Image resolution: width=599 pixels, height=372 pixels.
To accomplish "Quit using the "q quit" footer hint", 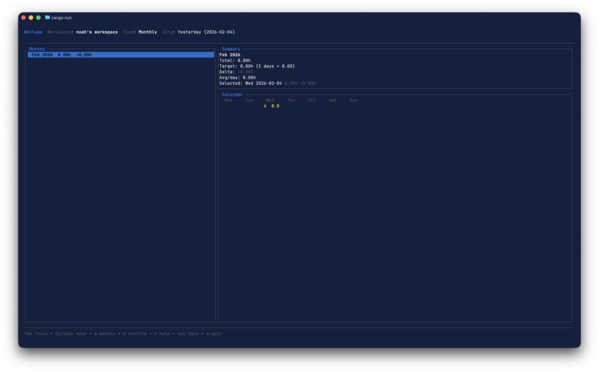I will tap(214, 334).
